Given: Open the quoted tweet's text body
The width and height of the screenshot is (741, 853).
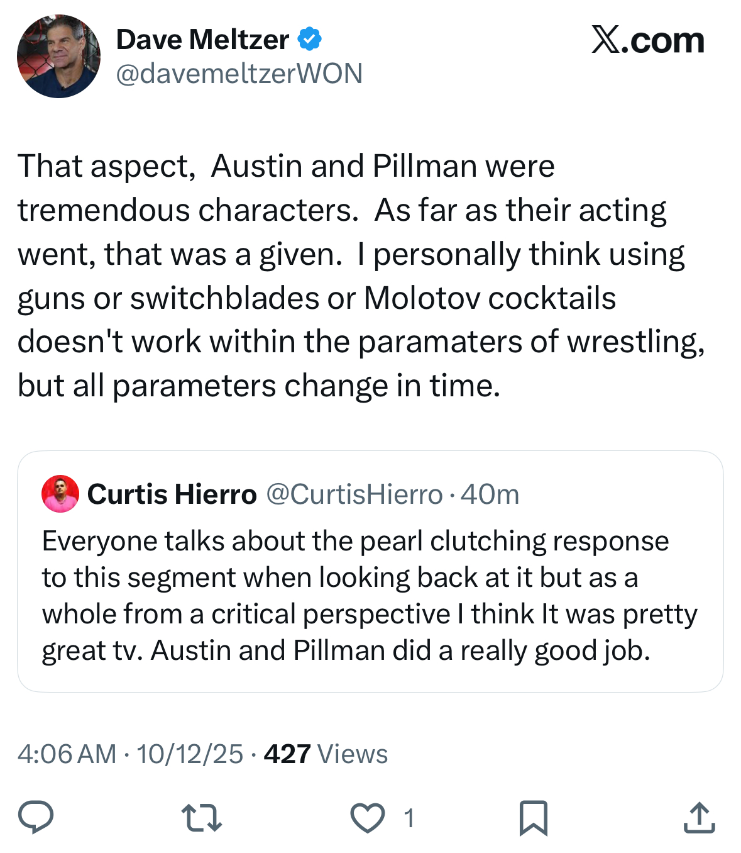Looking at the screenshot, I should pyautogui.click(x=370, y=595).
